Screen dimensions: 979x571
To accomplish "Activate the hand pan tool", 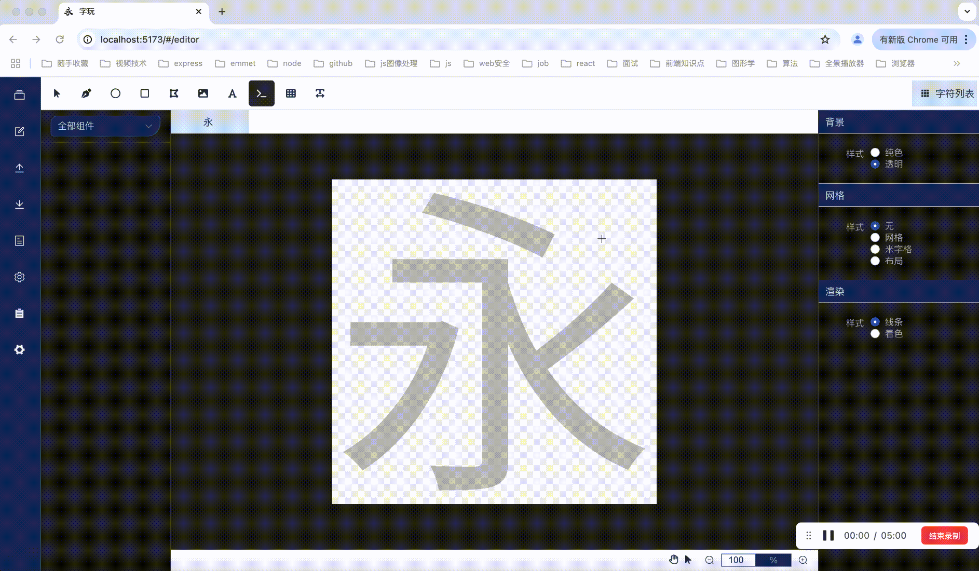I will coord(674,560).
